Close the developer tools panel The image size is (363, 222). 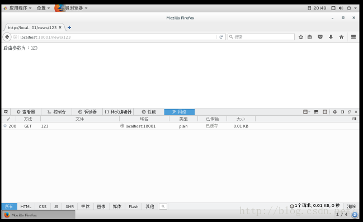click(x=356, y=112)
